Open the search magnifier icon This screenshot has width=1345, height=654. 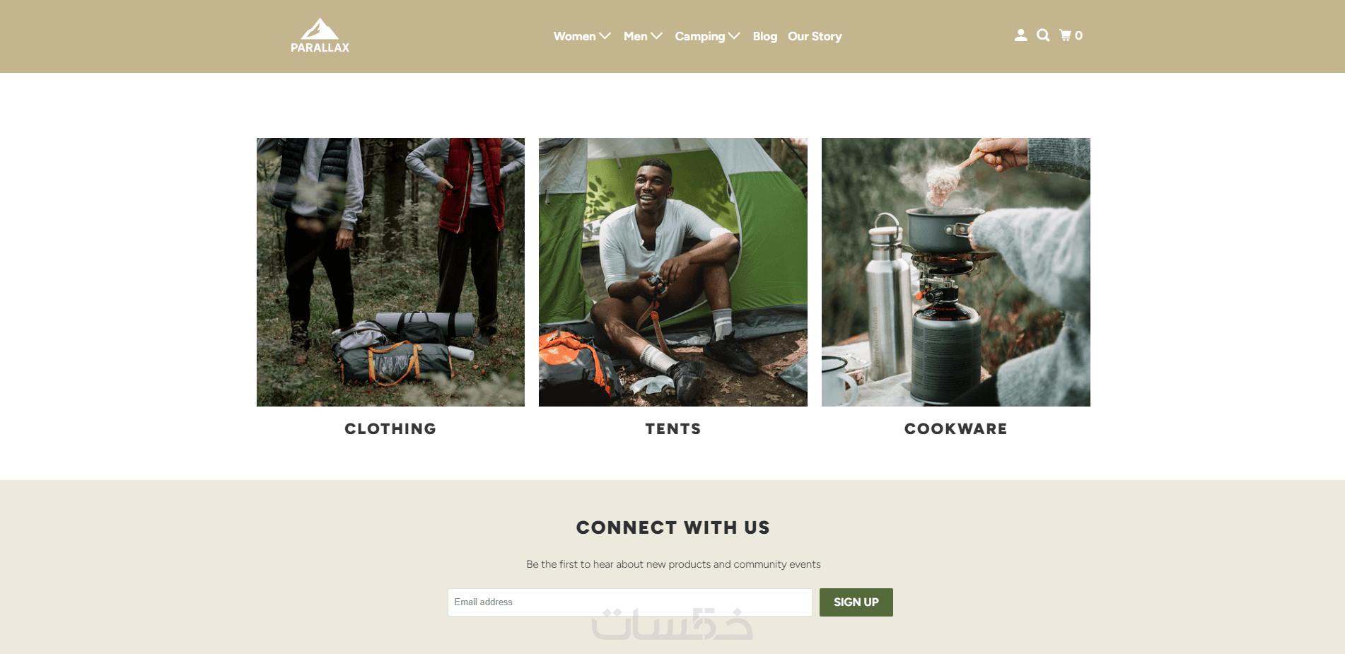[1043, 35]
